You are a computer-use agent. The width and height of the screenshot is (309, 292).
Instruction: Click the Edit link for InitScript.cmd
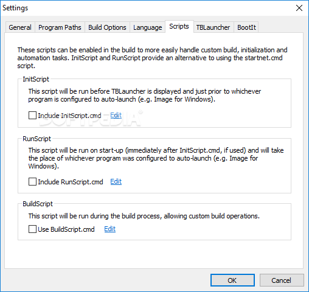pos(116,115)
